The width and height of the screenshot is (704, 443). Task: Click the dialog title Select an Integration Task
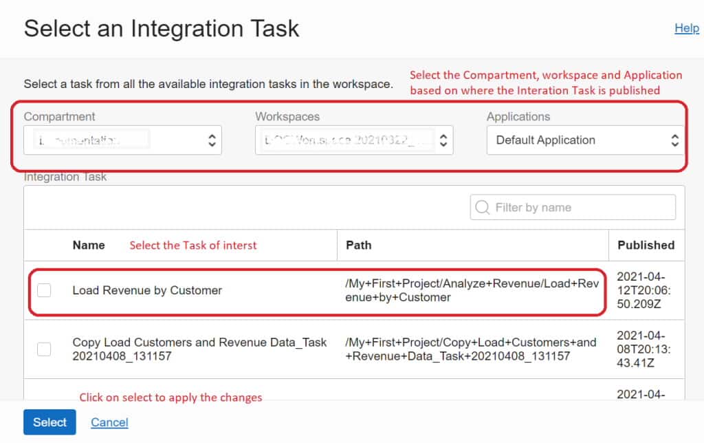pos(162,29)
